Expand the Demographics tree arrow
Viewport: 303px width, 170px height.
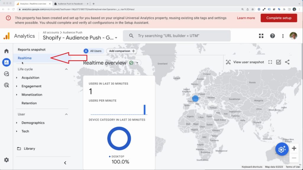17,123
